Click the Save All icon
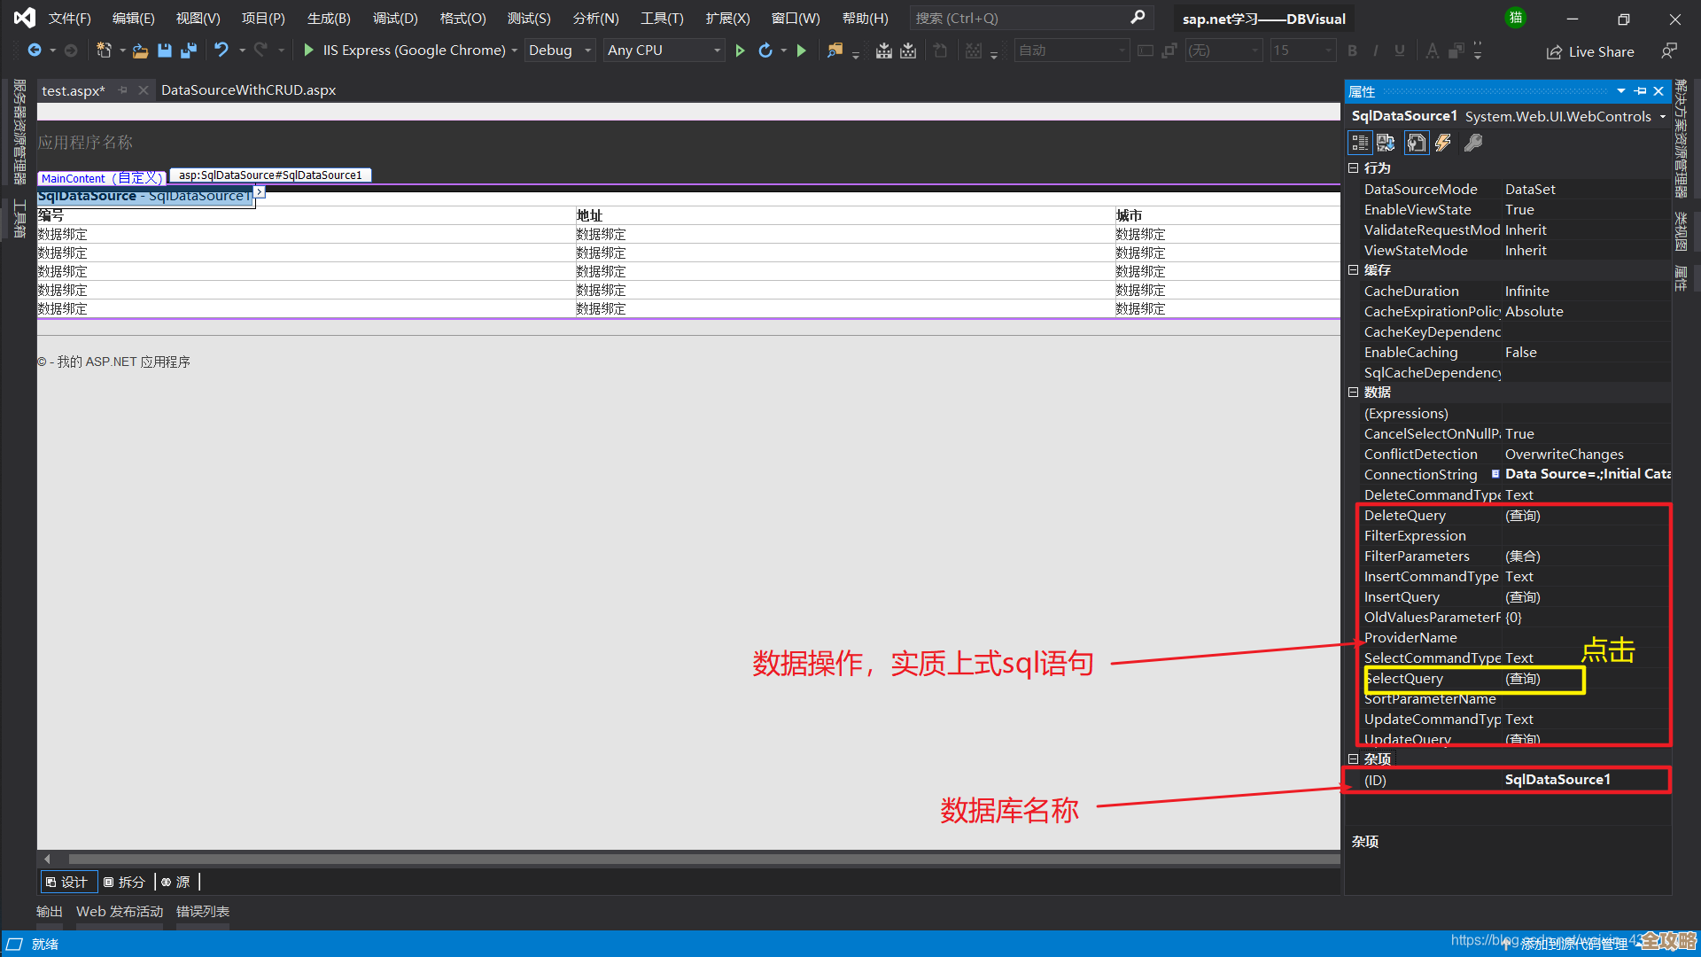The image size is (1701, 957). [x=189, y=51]
